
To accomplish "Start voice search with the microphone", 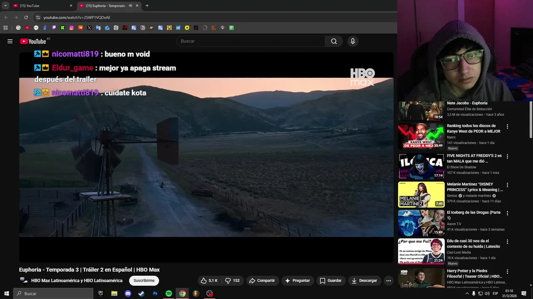I will pyautogui.click(x=353, y=41).
